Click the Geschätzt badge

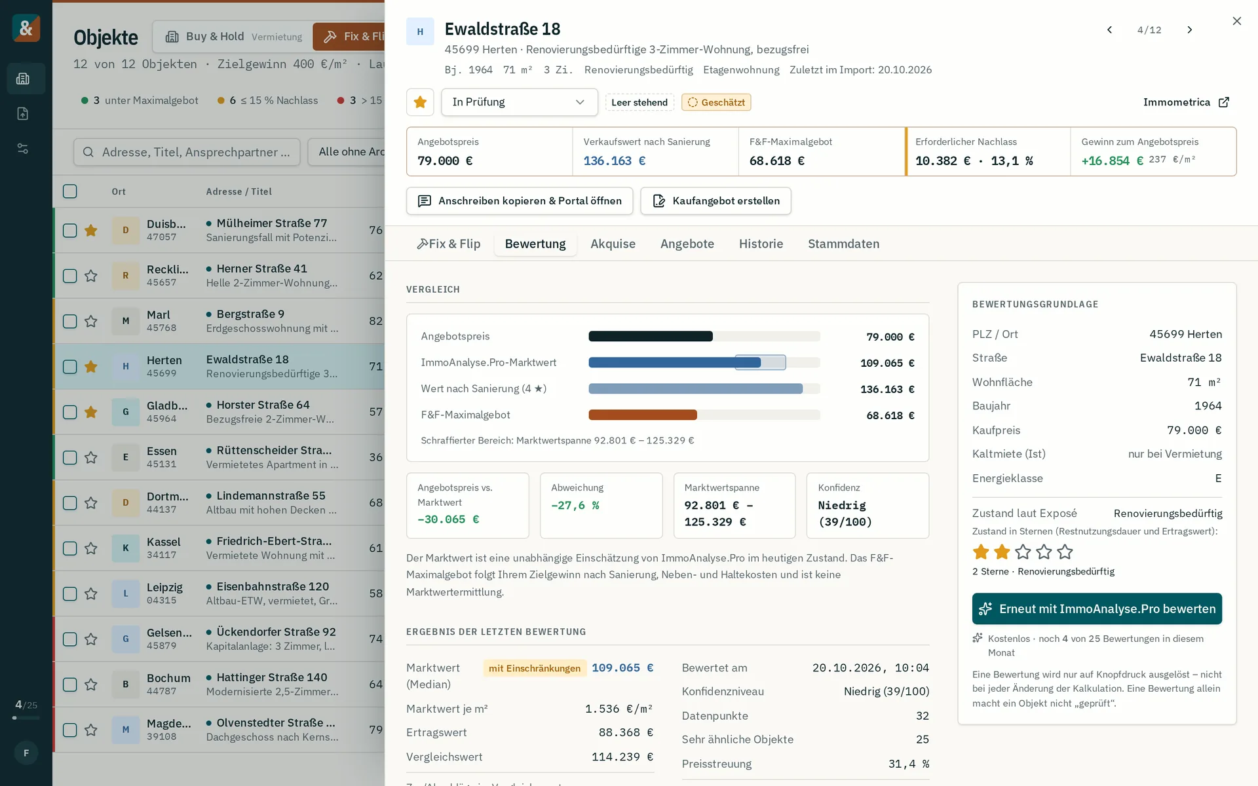tap(716, 102)
